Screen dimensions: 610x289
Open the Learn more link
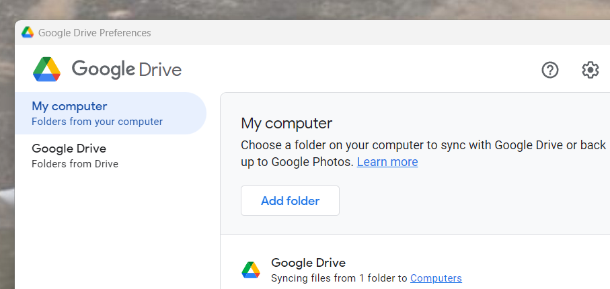[387, 162]
